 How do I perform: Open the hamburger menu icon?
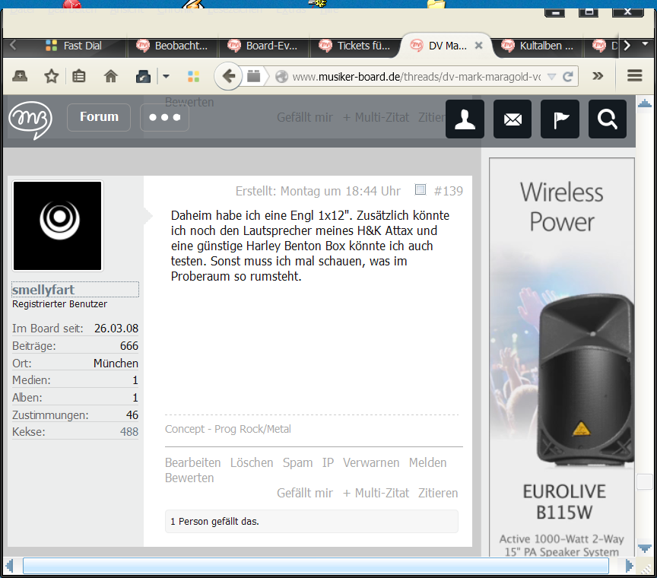[634, 76]
